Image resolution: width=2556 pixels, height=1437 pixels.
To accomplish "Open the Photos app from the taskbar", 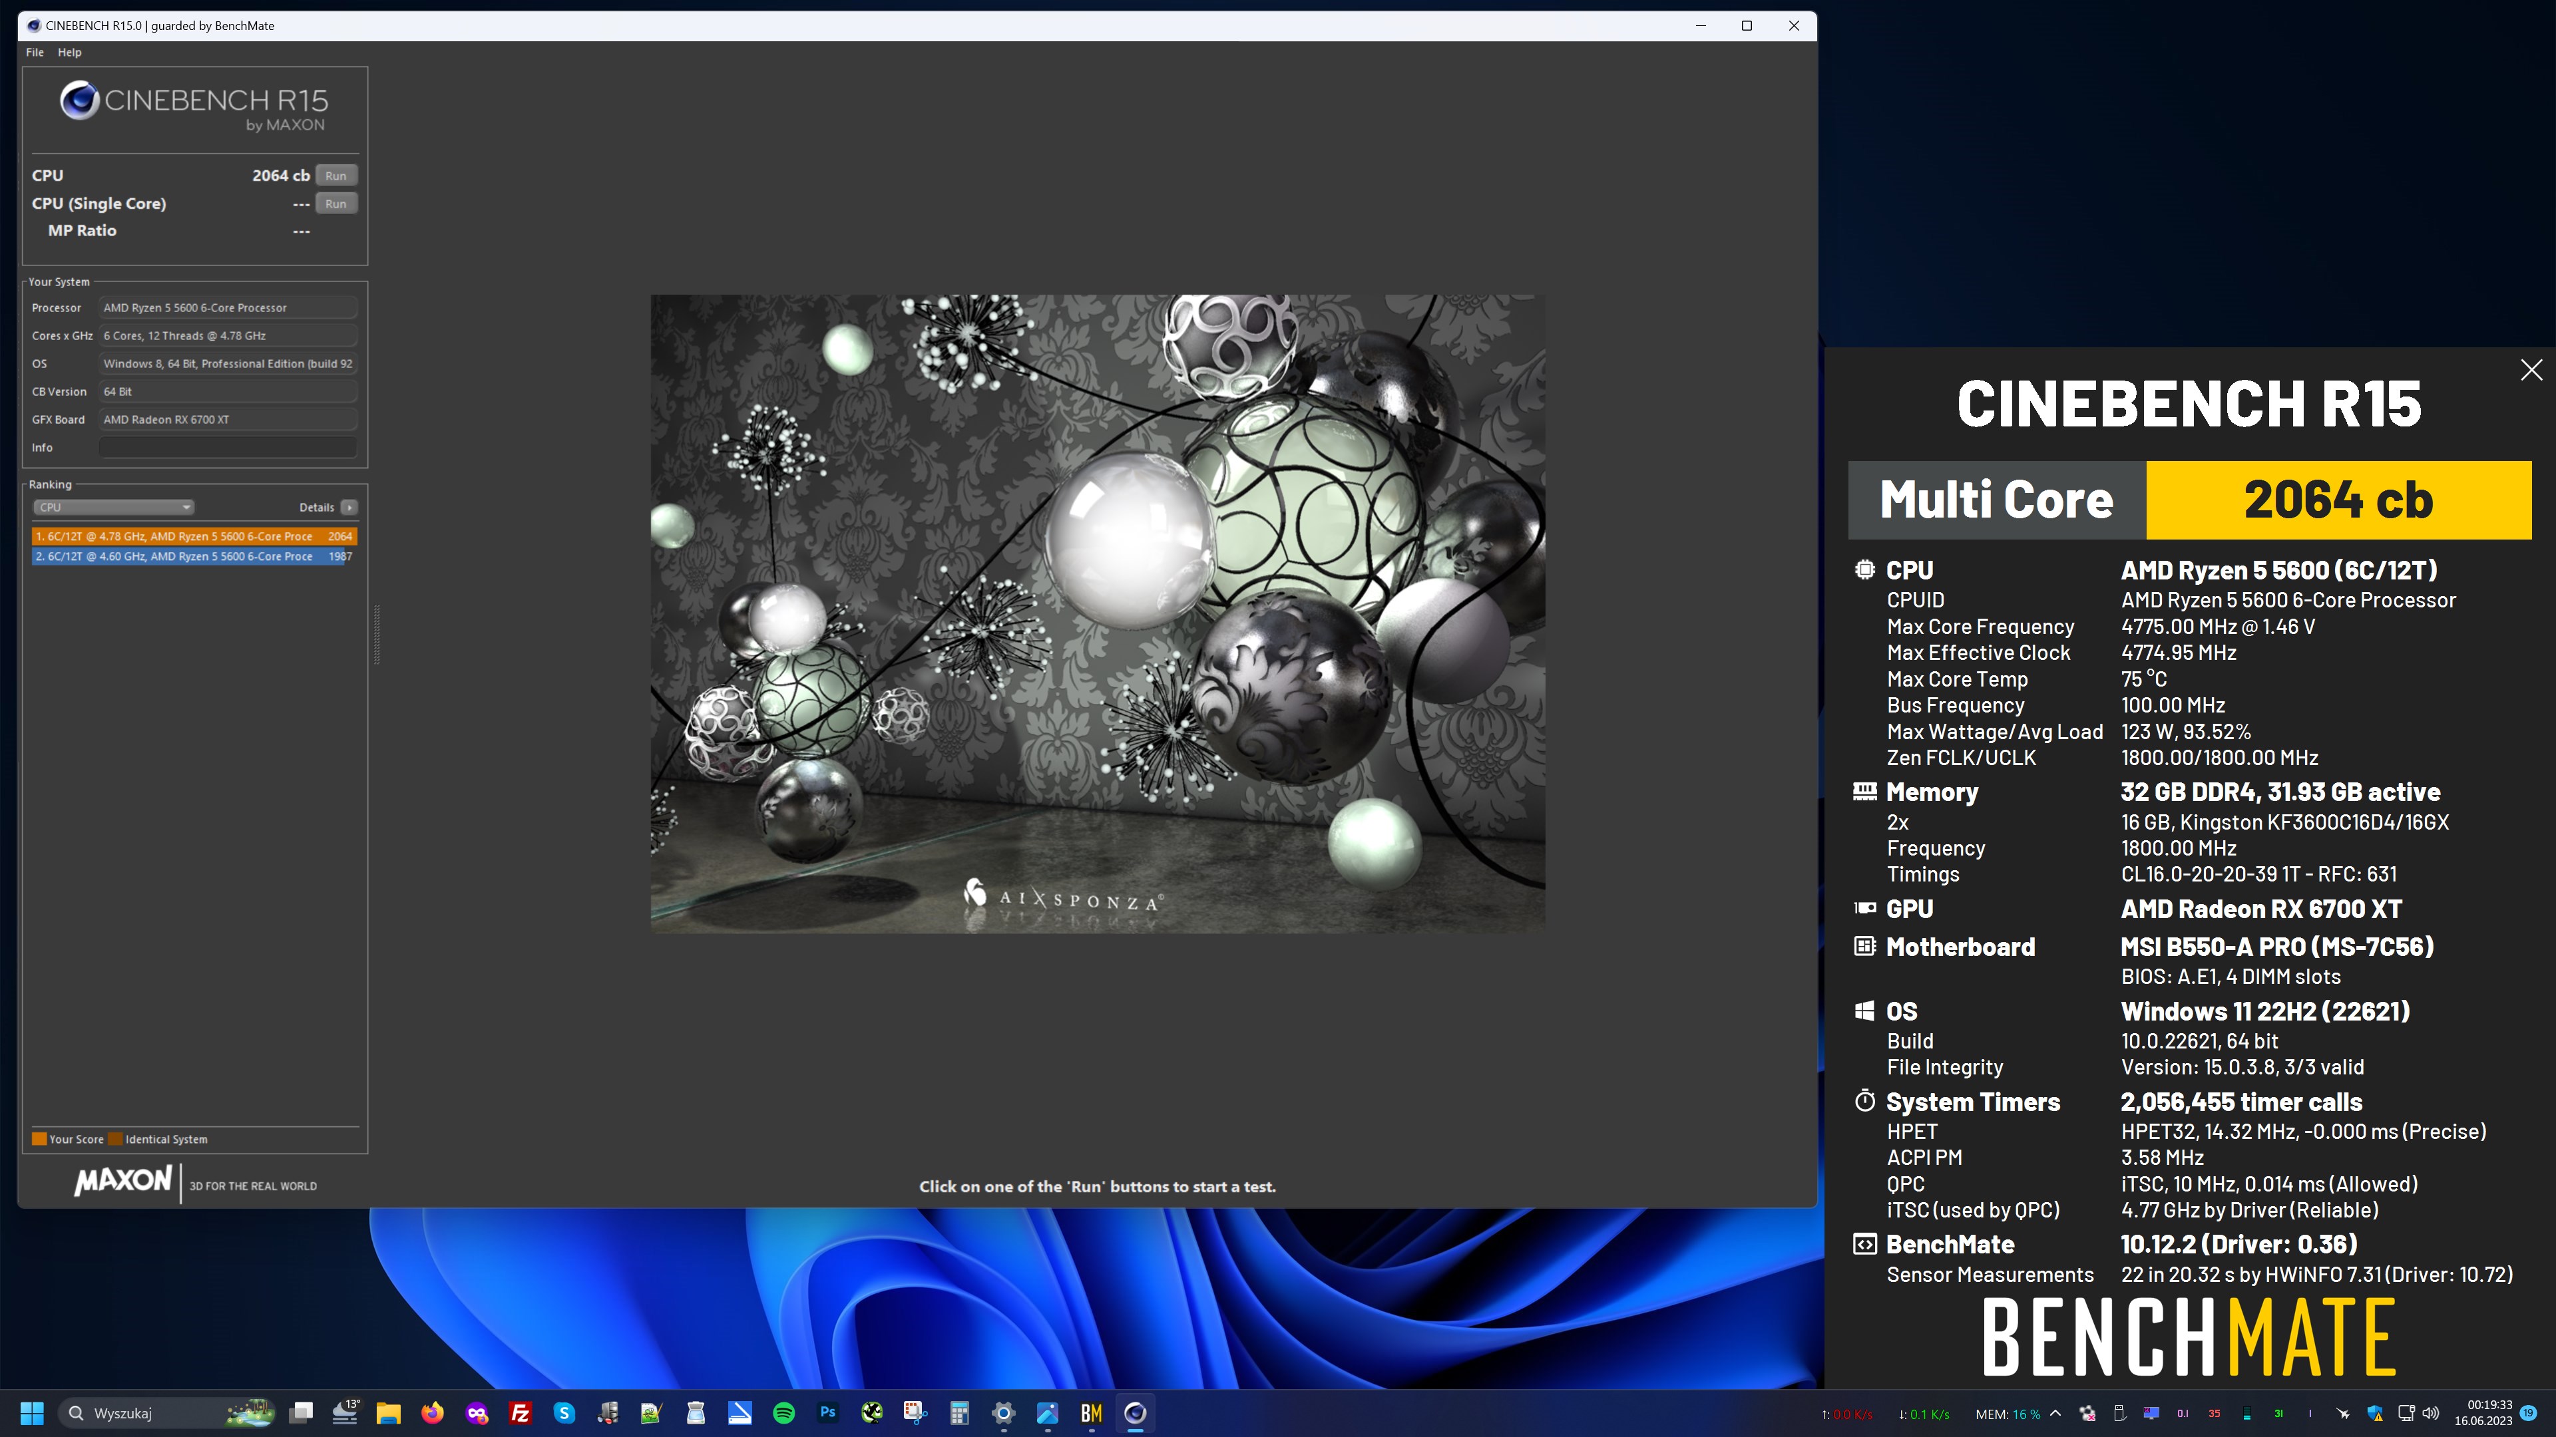I will pyautogui.click(x=1047, y=1413).
